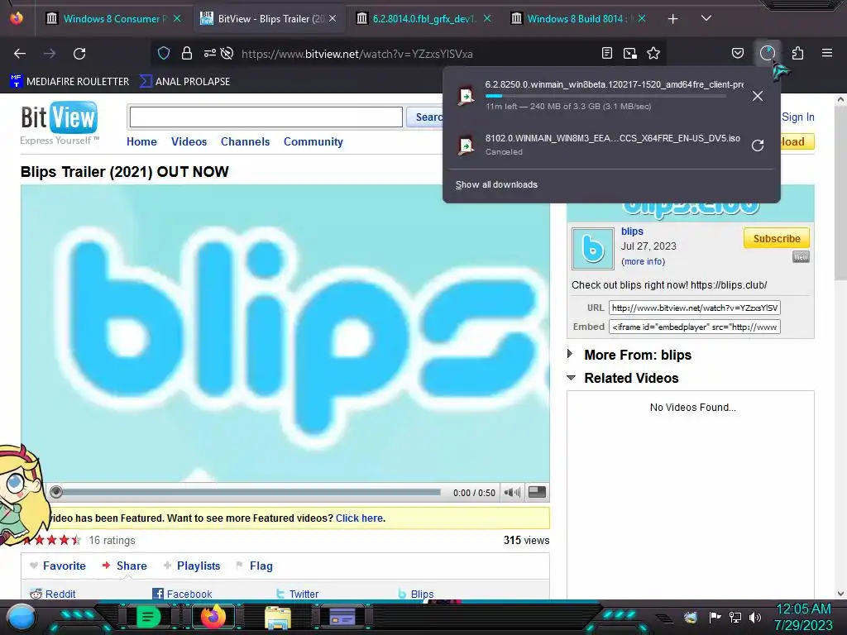
Task: Focus the BitView search input field
Action: click(x=266, y=117)
